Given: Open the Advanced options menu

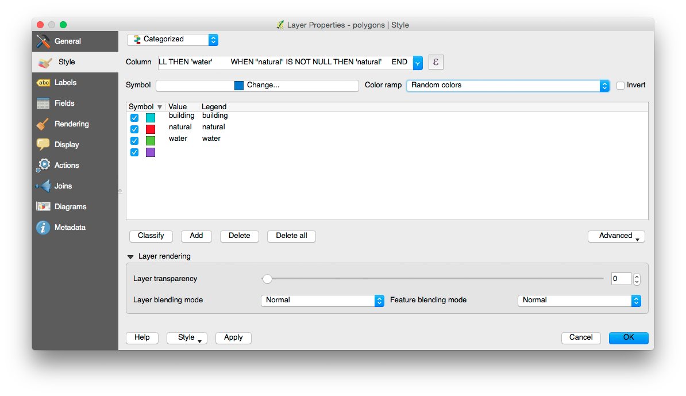Looking at the screenshot, I should pyautogui.click(x=616, y=236).
